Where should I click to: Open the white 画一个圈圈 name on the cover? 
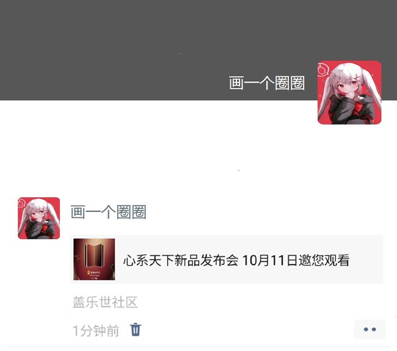point(267,83)
